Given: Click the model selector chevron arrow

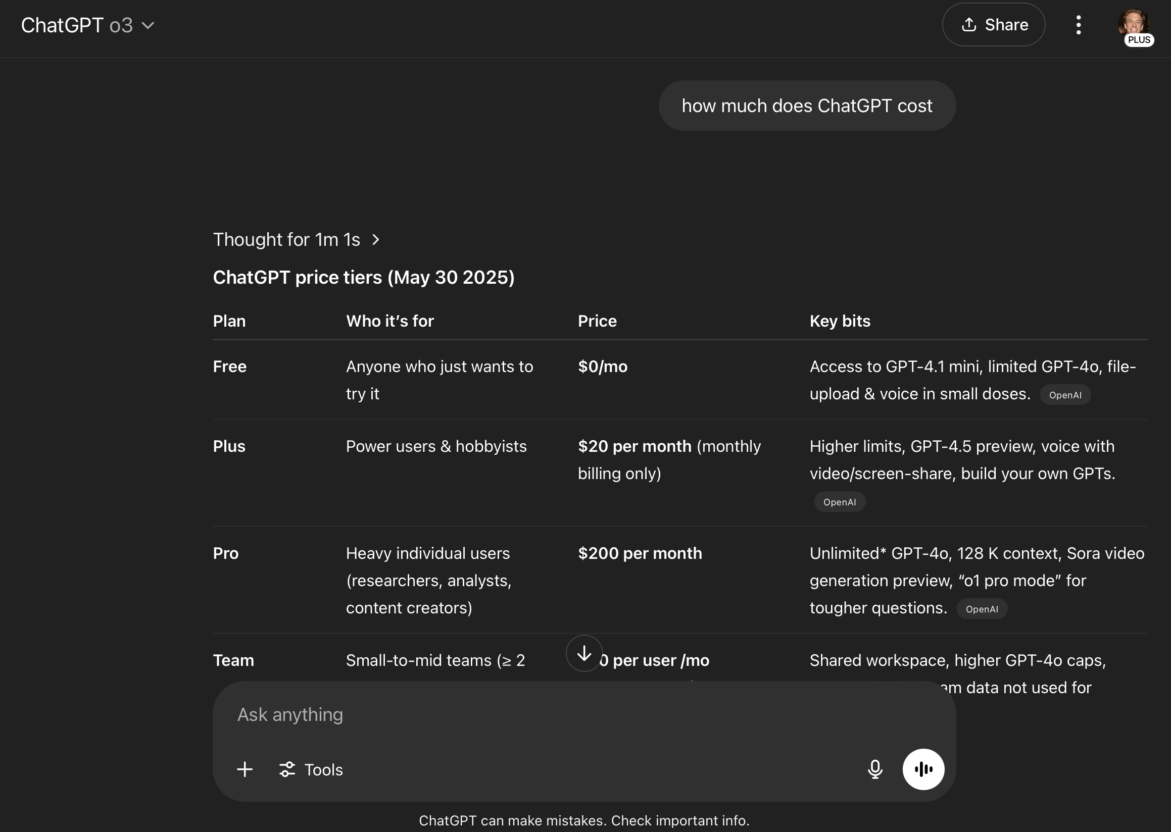Looking at the screenshot, I should click(148, 26).
